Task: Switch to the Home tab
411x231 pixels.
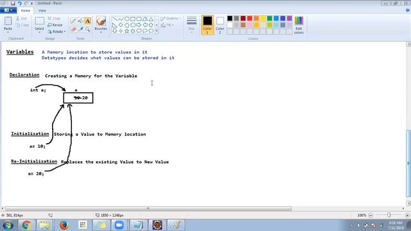Action: point(26,10)
